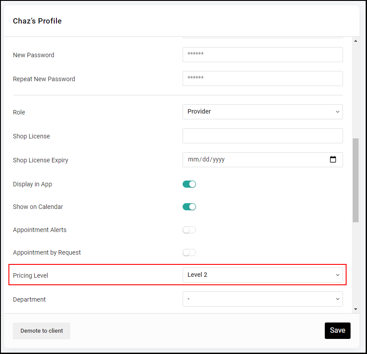Viewport: 367px width, 354px height.
Task: Focus the Repeat New Password field
Action: pos(263,79)
